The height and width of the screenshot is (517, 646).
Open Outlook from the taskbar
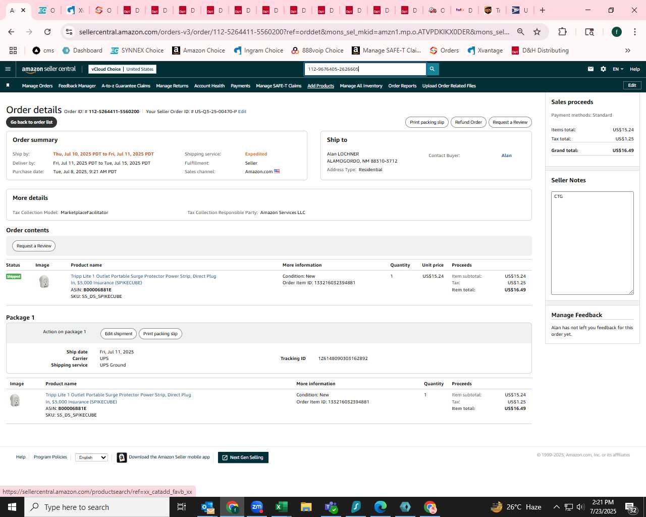tap(207, 507)
